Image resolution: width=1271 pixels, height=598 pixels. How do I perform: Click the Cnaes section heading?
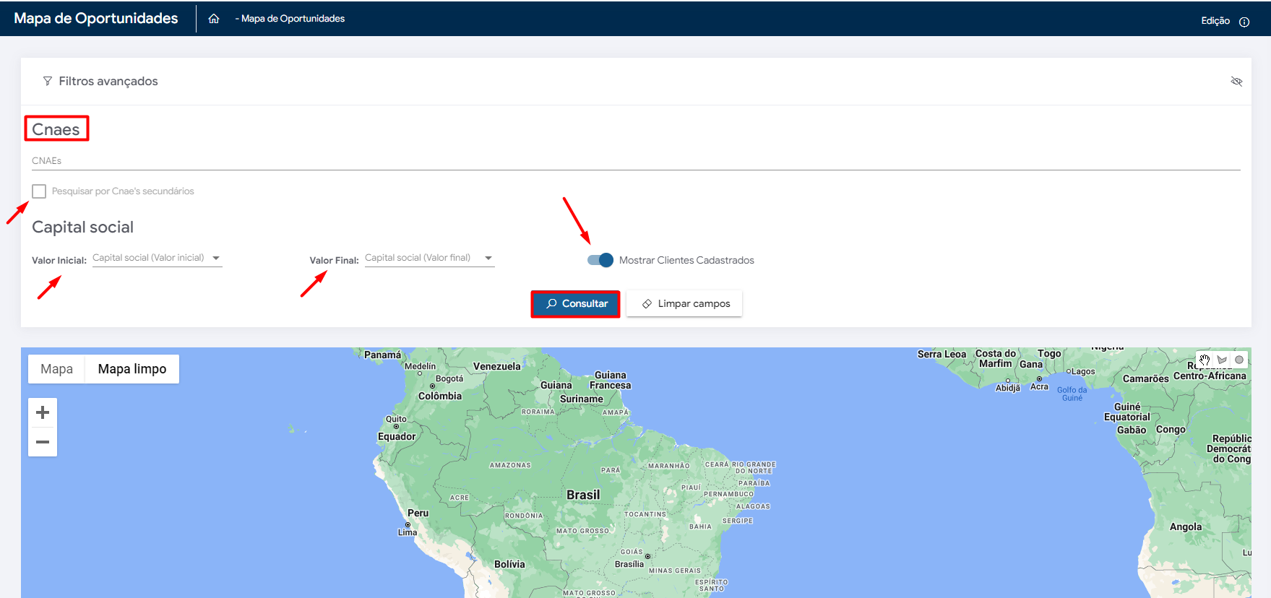click(56, 129)
